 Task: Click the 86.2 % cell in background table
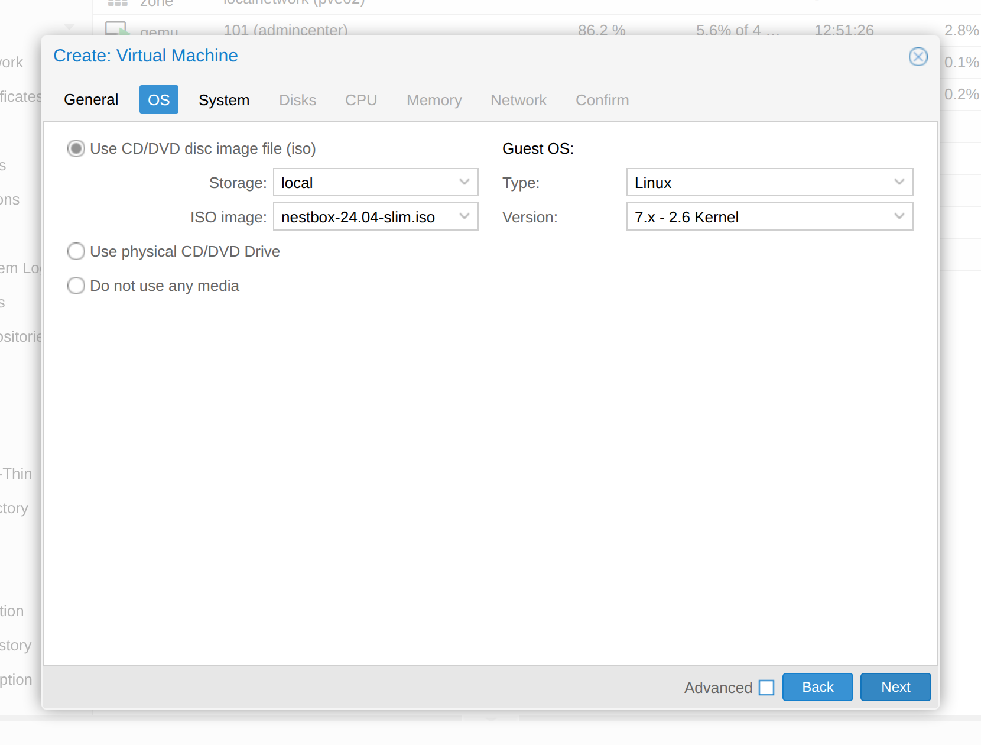[x=602, y=30]
